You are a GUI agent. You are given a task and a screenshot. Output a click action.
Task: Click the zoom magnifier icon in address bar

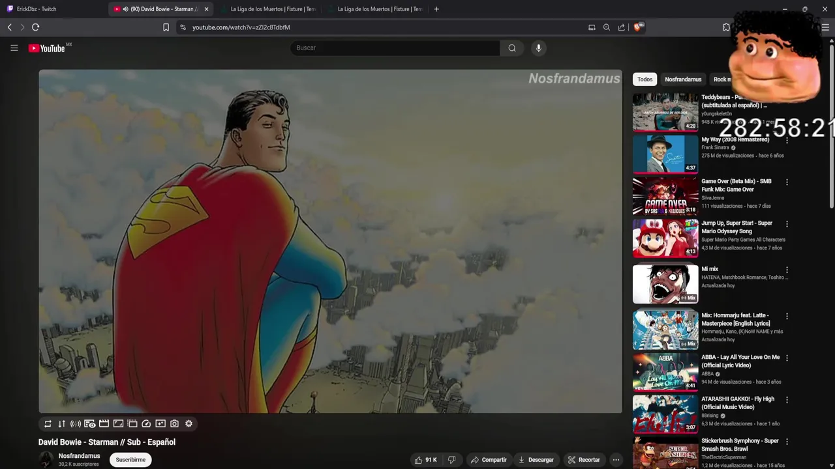point(607,27)
